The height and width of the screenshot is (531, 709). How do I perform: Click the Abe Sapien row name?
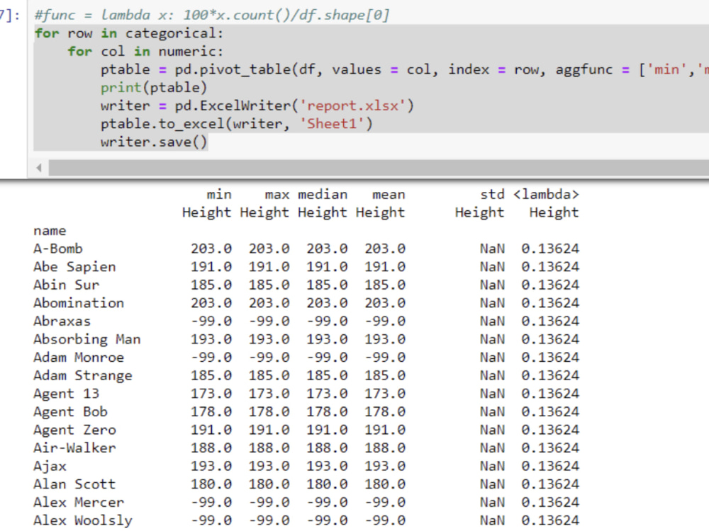tap(74, 267)
